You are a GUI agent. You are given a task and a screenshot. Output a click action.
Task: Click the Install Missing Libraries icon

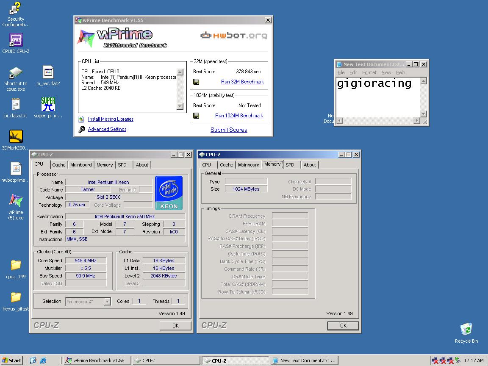[81, 119]
